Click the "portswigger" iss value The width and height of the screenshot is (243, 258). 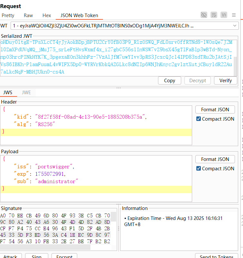(x=54, y=167)
